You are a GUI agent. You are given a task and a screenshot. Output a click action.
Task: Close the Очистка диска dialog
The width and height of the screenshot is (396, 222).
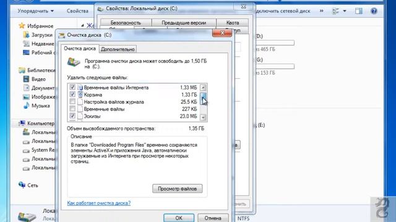pyautogui.click(x=222, y=33)
